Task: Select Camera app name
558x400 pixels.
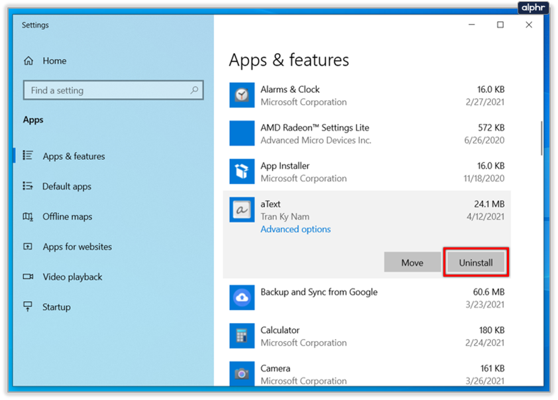Action: pyautogui.click(x=276, y=368)
